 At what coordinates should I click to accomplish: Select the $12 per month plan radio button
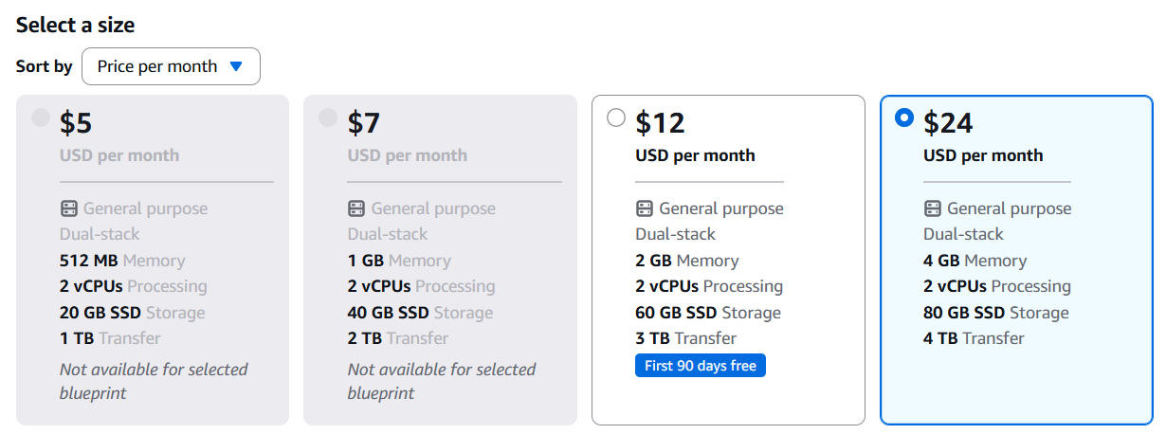[616, 118]
